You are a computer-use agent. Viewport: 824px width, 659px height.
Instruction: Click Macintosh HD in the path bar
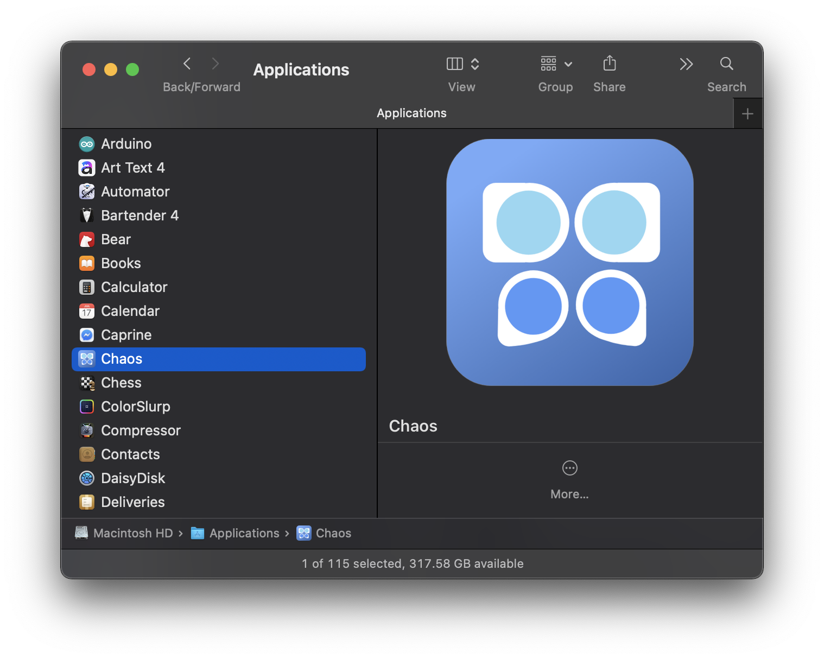tap(132, 533)
